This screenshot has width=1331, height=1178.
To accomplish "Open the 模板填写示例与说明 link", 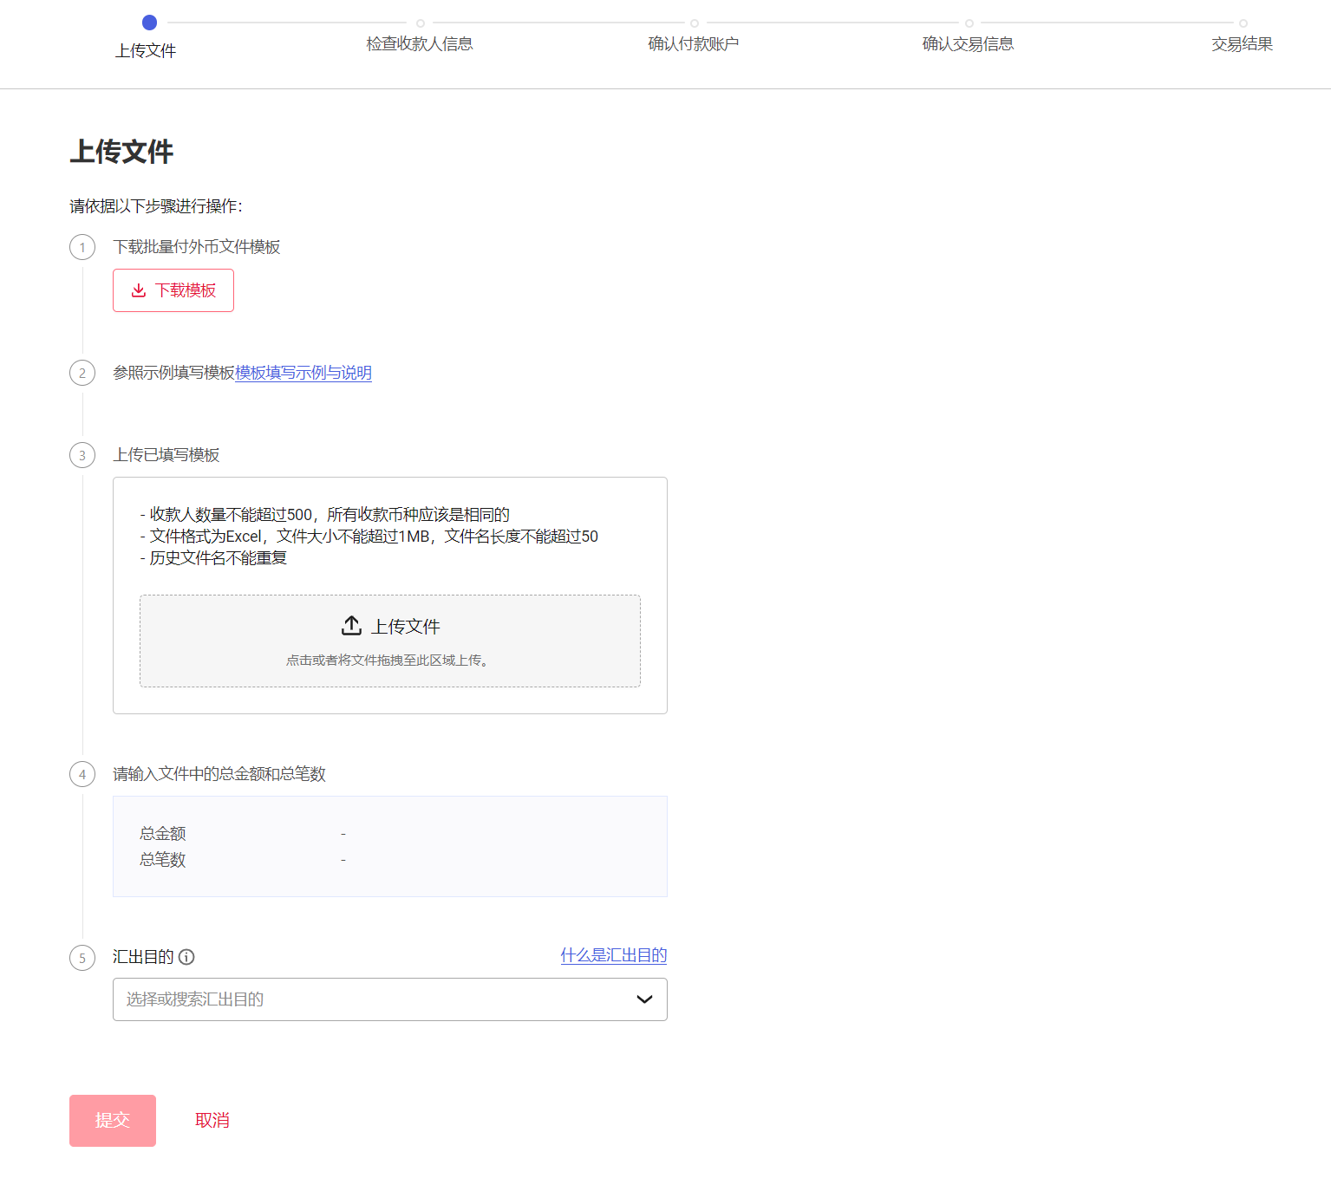I will coord(303,373).
